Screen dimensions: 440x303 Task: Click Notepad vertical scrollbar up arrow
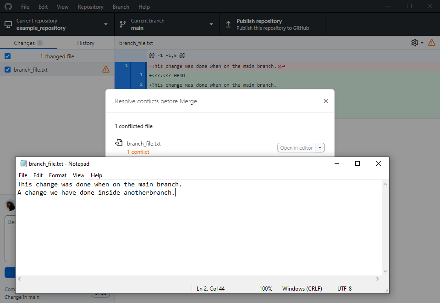pos(385,185)
